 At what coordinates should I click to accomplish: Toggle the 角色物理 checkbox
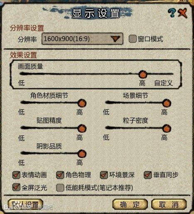point(60,175)
